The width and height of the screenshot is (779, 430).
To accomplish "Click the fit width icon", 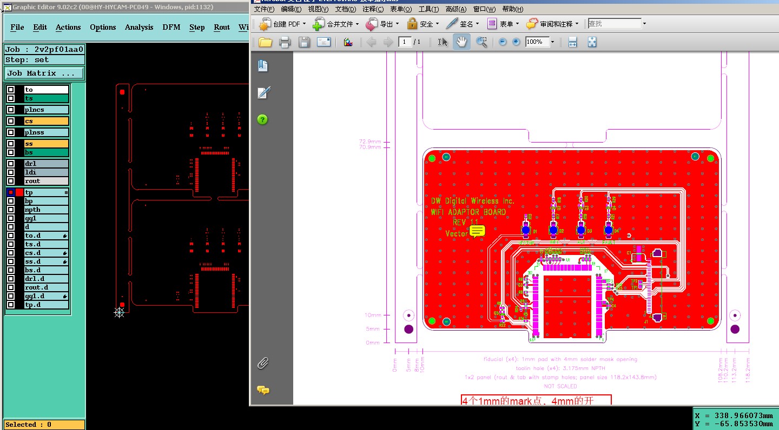I will pos(573,42).
